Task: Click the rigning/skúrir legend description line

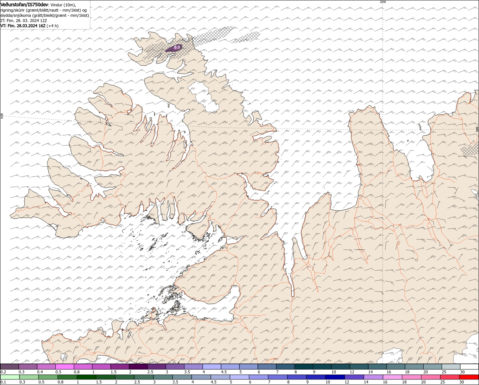Action: point(44,10)
